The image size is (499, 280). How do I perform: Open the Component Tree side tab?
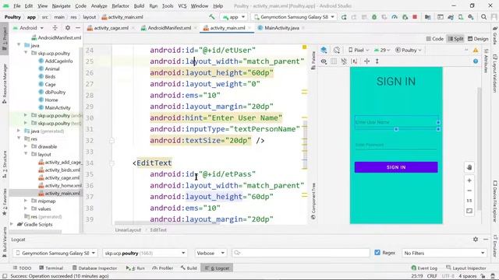click(313, 201)
